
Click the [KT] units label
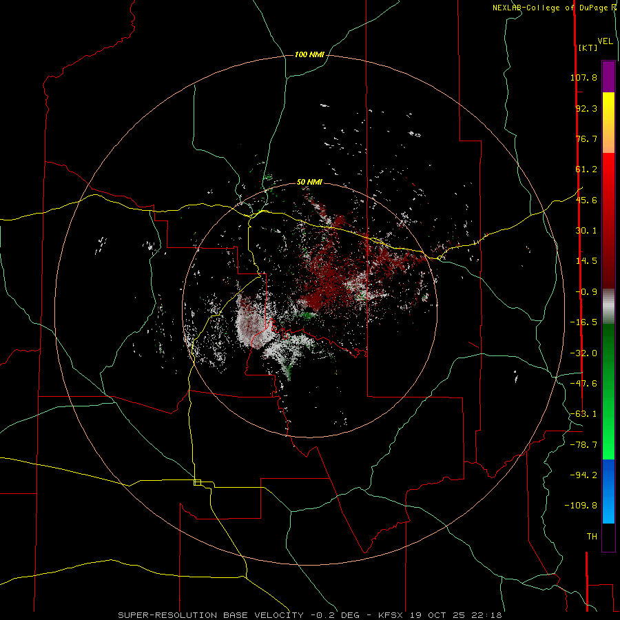coord(588,48)
